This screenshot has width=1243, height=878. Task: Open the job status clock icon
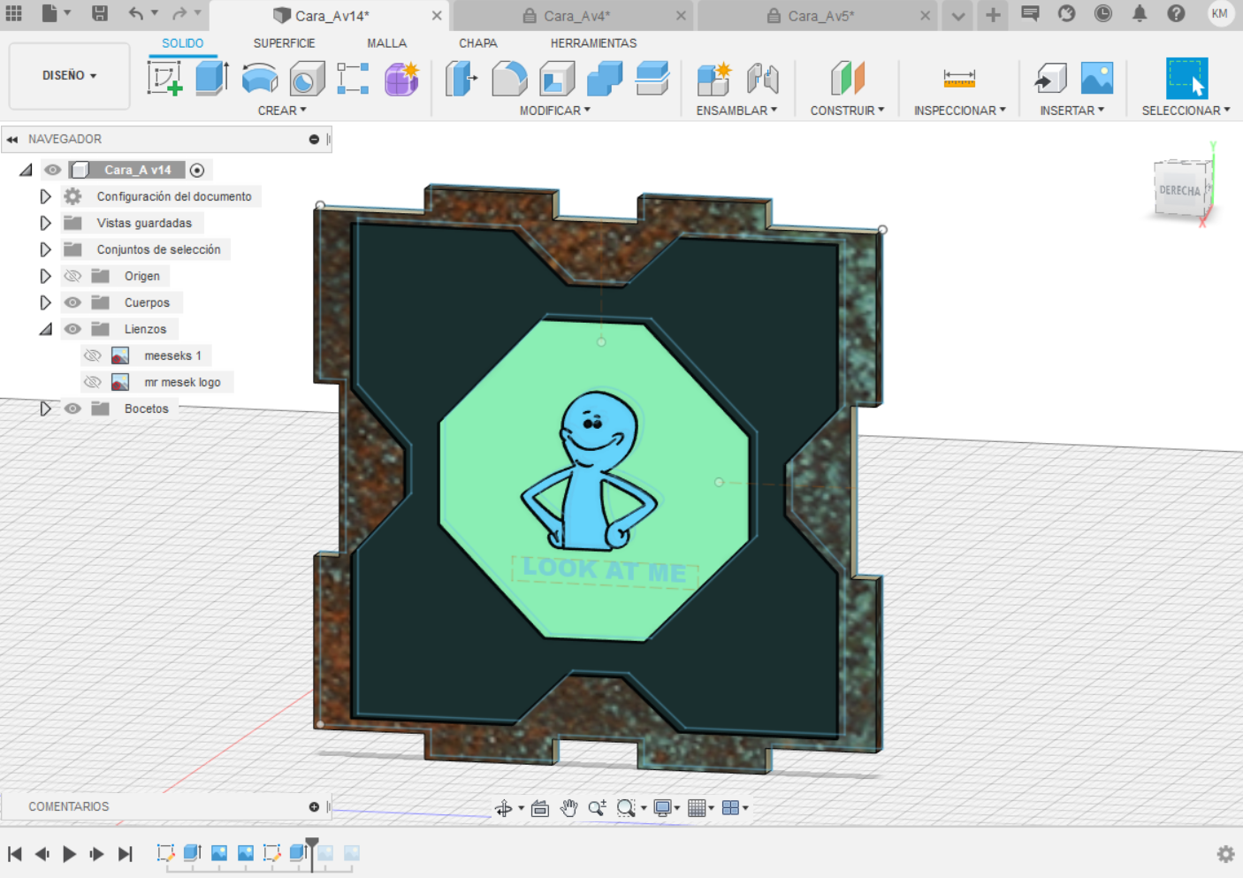pyautogui.click(x=1103, y=13)
